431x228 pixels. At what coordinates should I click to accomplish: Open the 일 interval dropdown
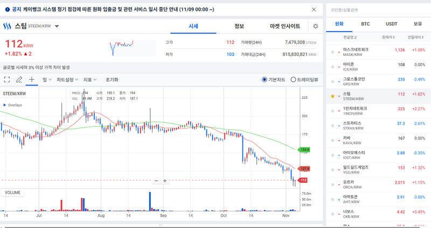47,80
